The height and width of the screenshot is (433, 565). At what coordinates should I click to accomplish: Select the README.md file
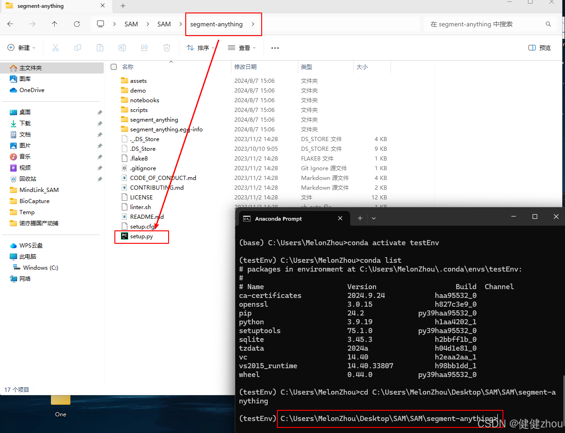pos(147,216)
